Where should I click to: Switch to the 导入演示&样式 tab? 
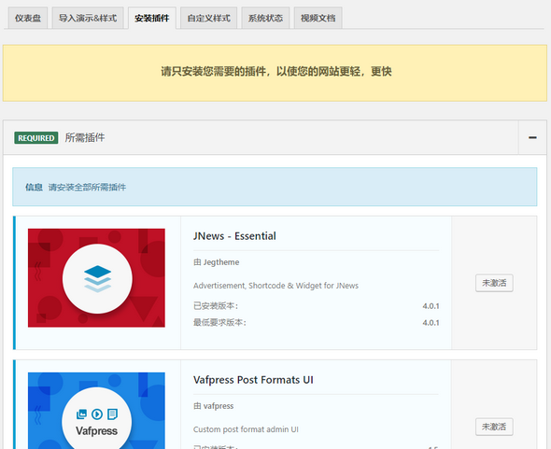tap(88, 18)
